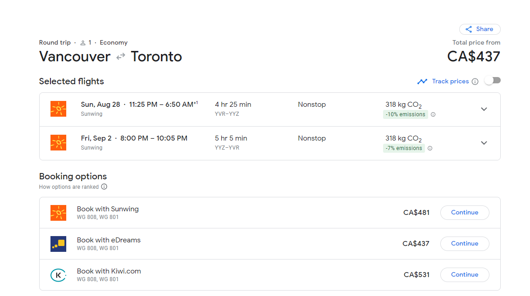The width and height of the screenshot is (530, 296).
Task: Select the Book with eDreams row text
Action: point(109,240)
